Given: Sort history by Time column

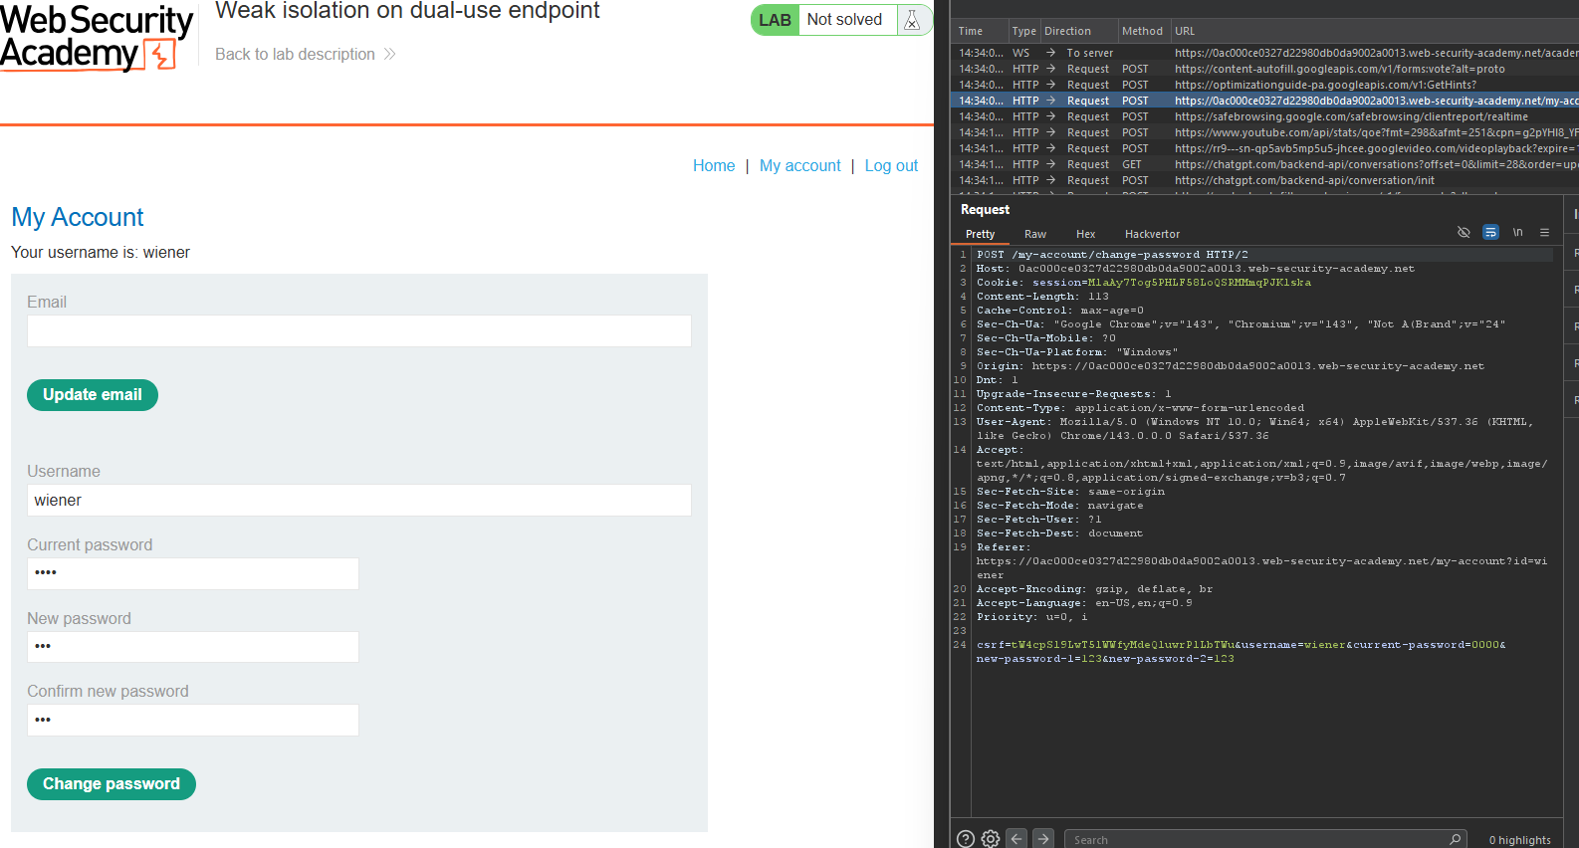Looking at the screenshot, I should 981,31.
